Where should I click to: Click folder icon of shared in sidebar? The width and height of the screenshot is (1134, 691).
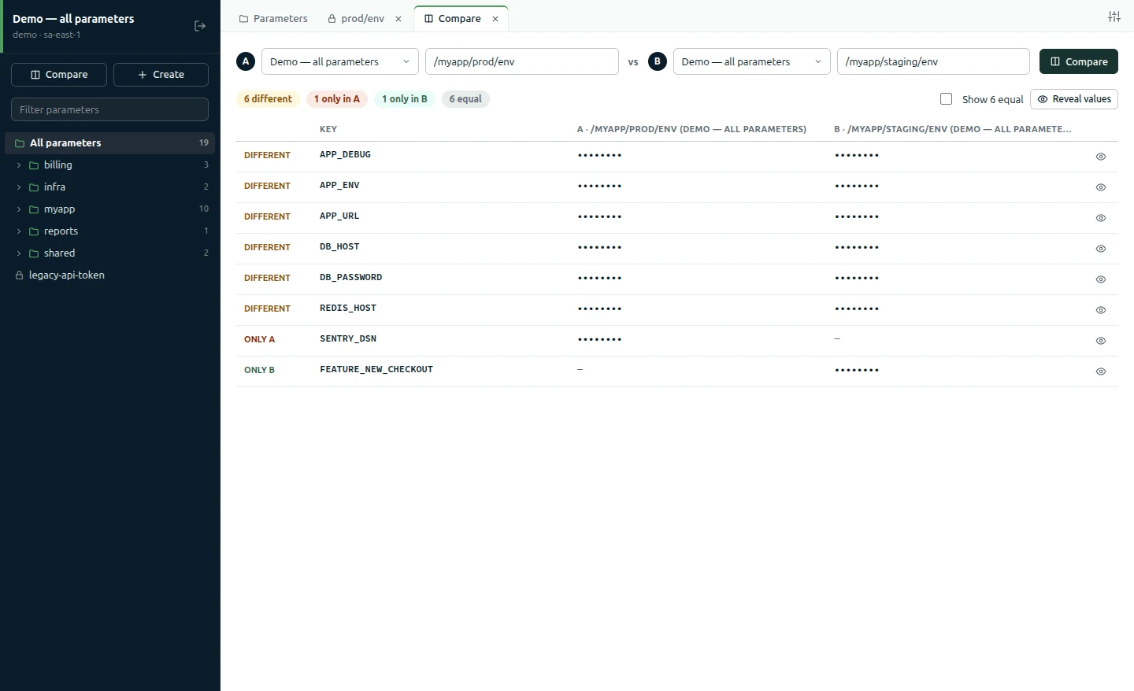click(x=34, y=253)
